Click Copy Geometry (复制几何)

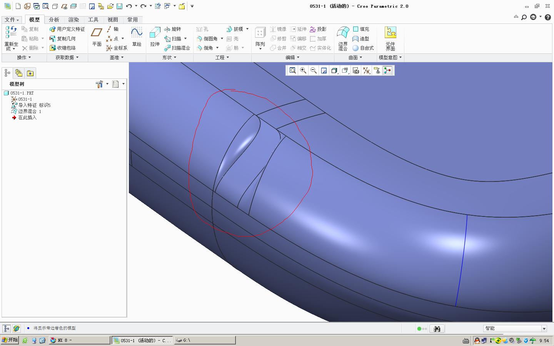(x=63, y=38)
